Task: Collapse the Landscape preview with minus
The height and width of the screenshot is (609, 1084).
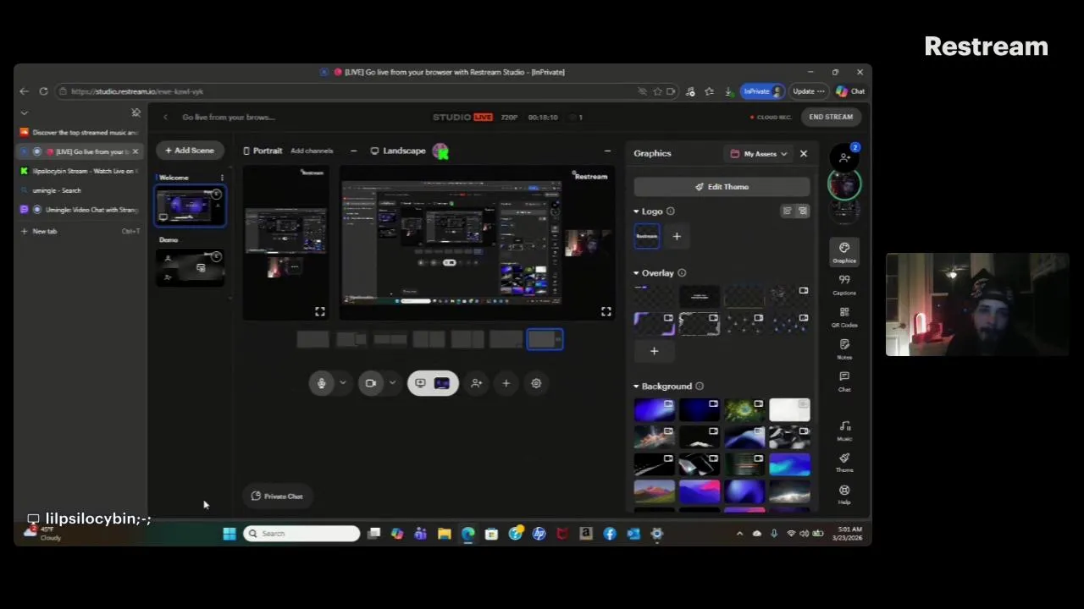Action: 607,151
